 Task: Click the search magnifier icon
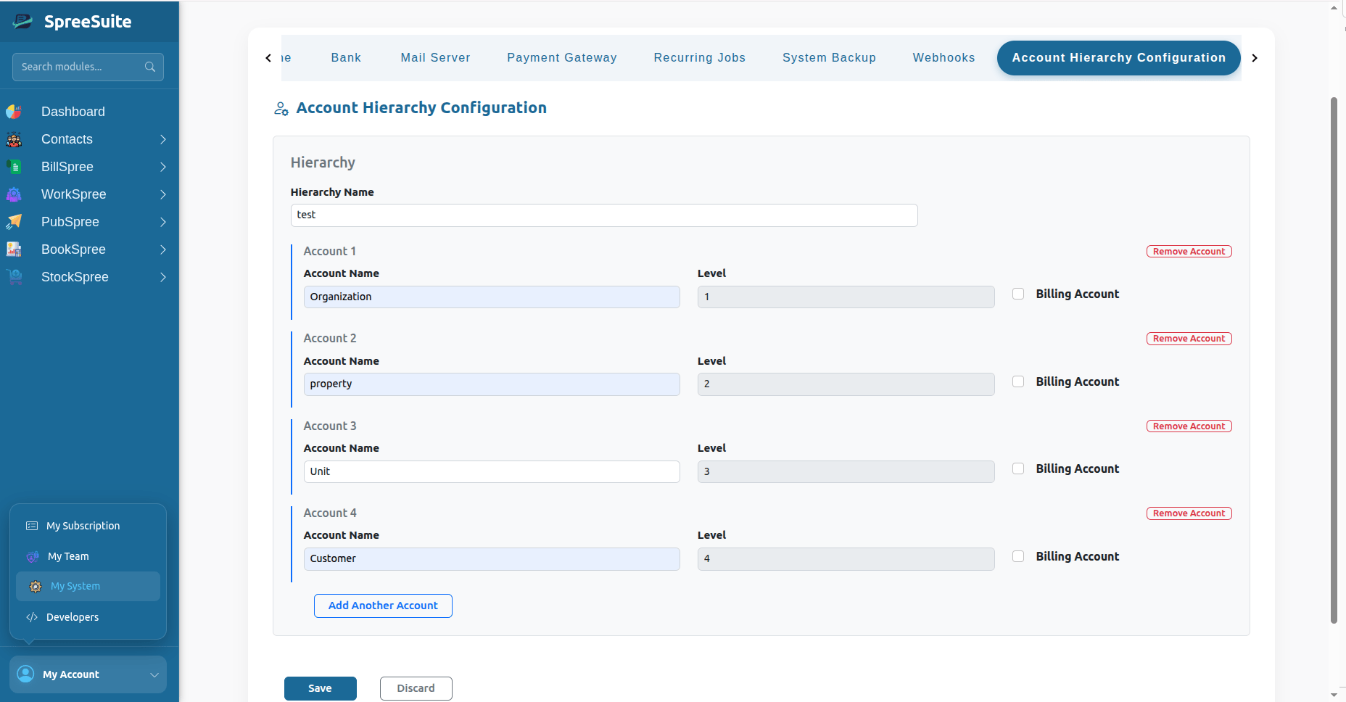150,67
